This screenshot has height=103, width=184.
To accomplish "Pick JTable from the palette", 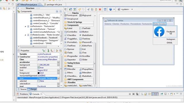I will pos(68,53).
